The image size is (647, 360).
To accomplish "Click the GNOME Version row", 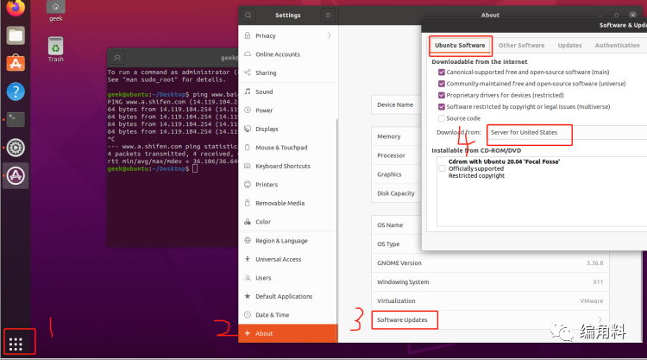I will (490, 263).
